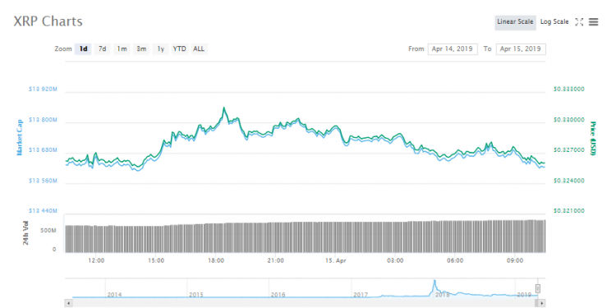Switch to Linear Scale
This screenshot has width=616, height=308.
point(515,22)
